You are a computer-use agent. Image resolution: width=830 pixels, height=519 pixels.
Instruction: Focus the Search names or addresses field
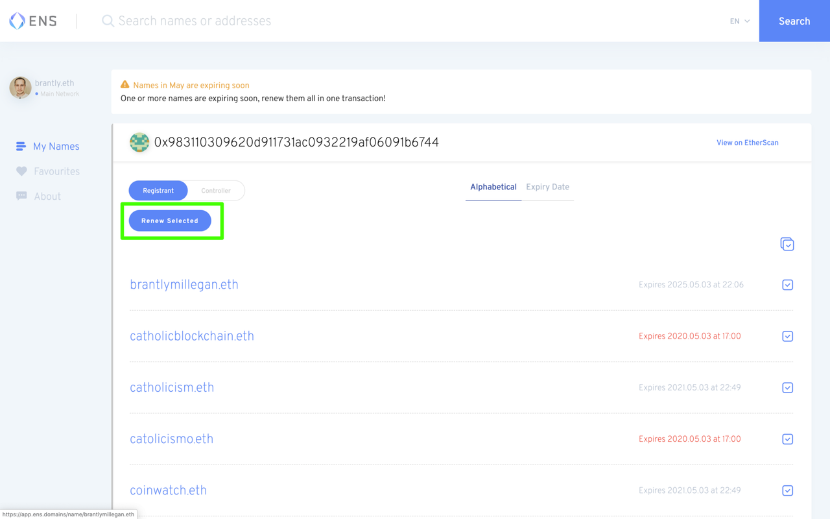pyautogui.click(x=415, y=21)
